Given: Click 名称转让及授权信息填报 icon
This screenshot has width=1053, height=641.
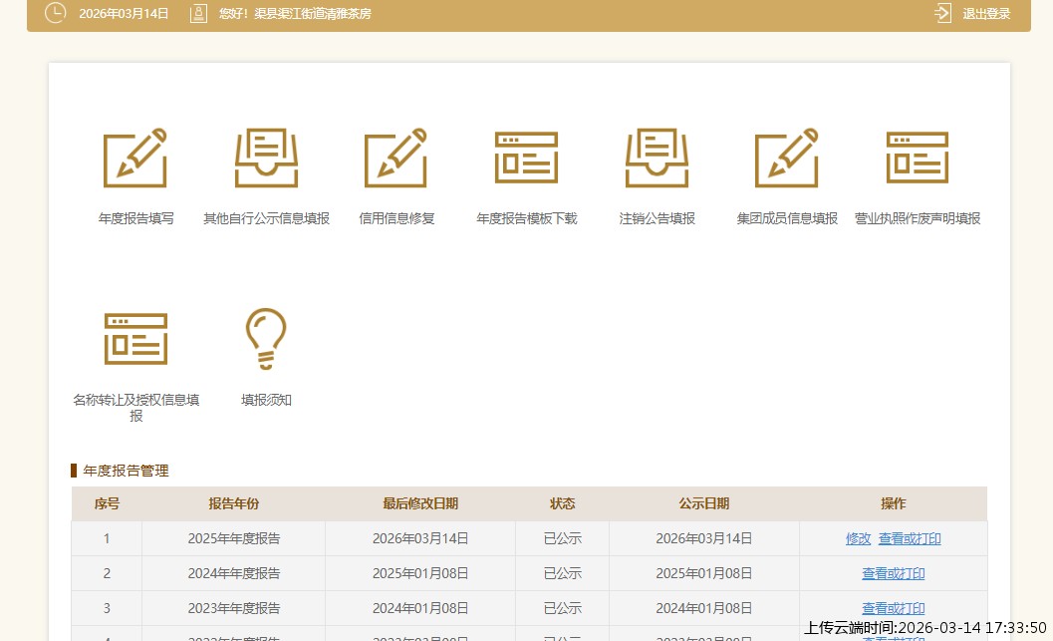Looking at the screenshot, I should (135, 339).
